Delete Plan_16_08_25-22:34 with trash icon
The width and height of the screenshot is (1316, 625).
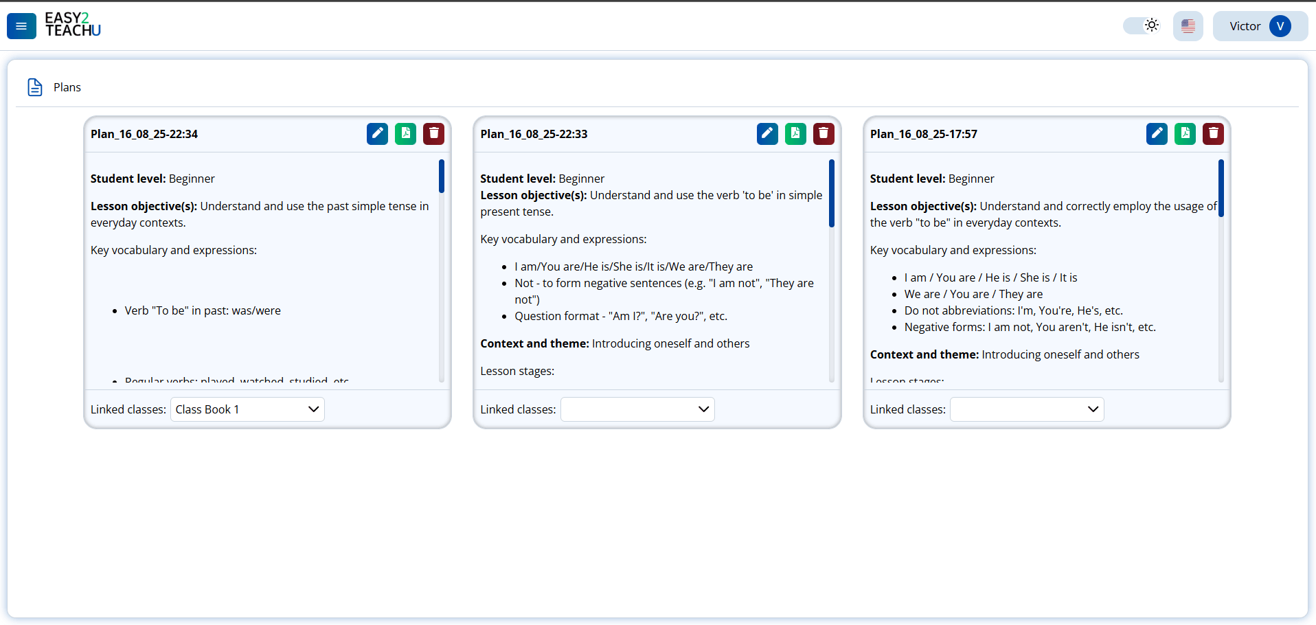point(433,133)
